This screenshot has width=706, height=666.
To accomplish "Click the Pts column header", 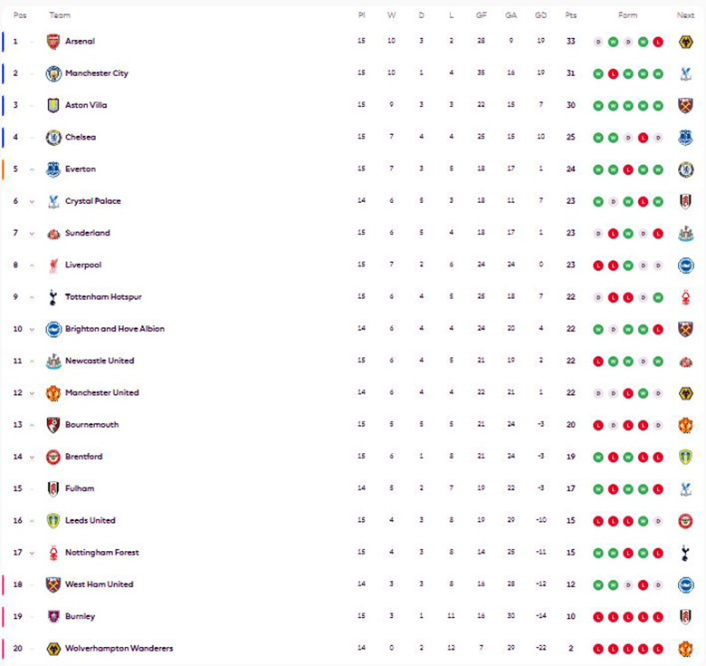I will 570,15.
